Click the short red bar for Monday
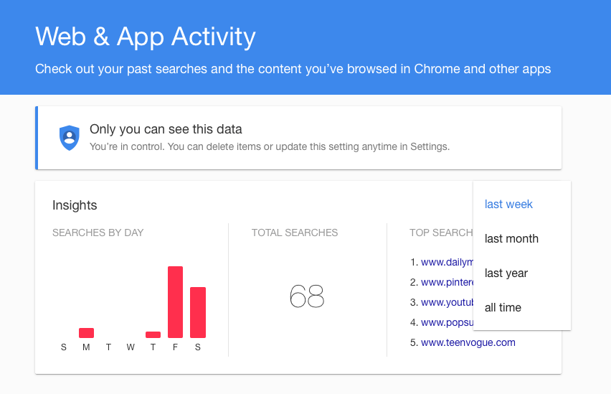611x394 pixels. [86, 333]
